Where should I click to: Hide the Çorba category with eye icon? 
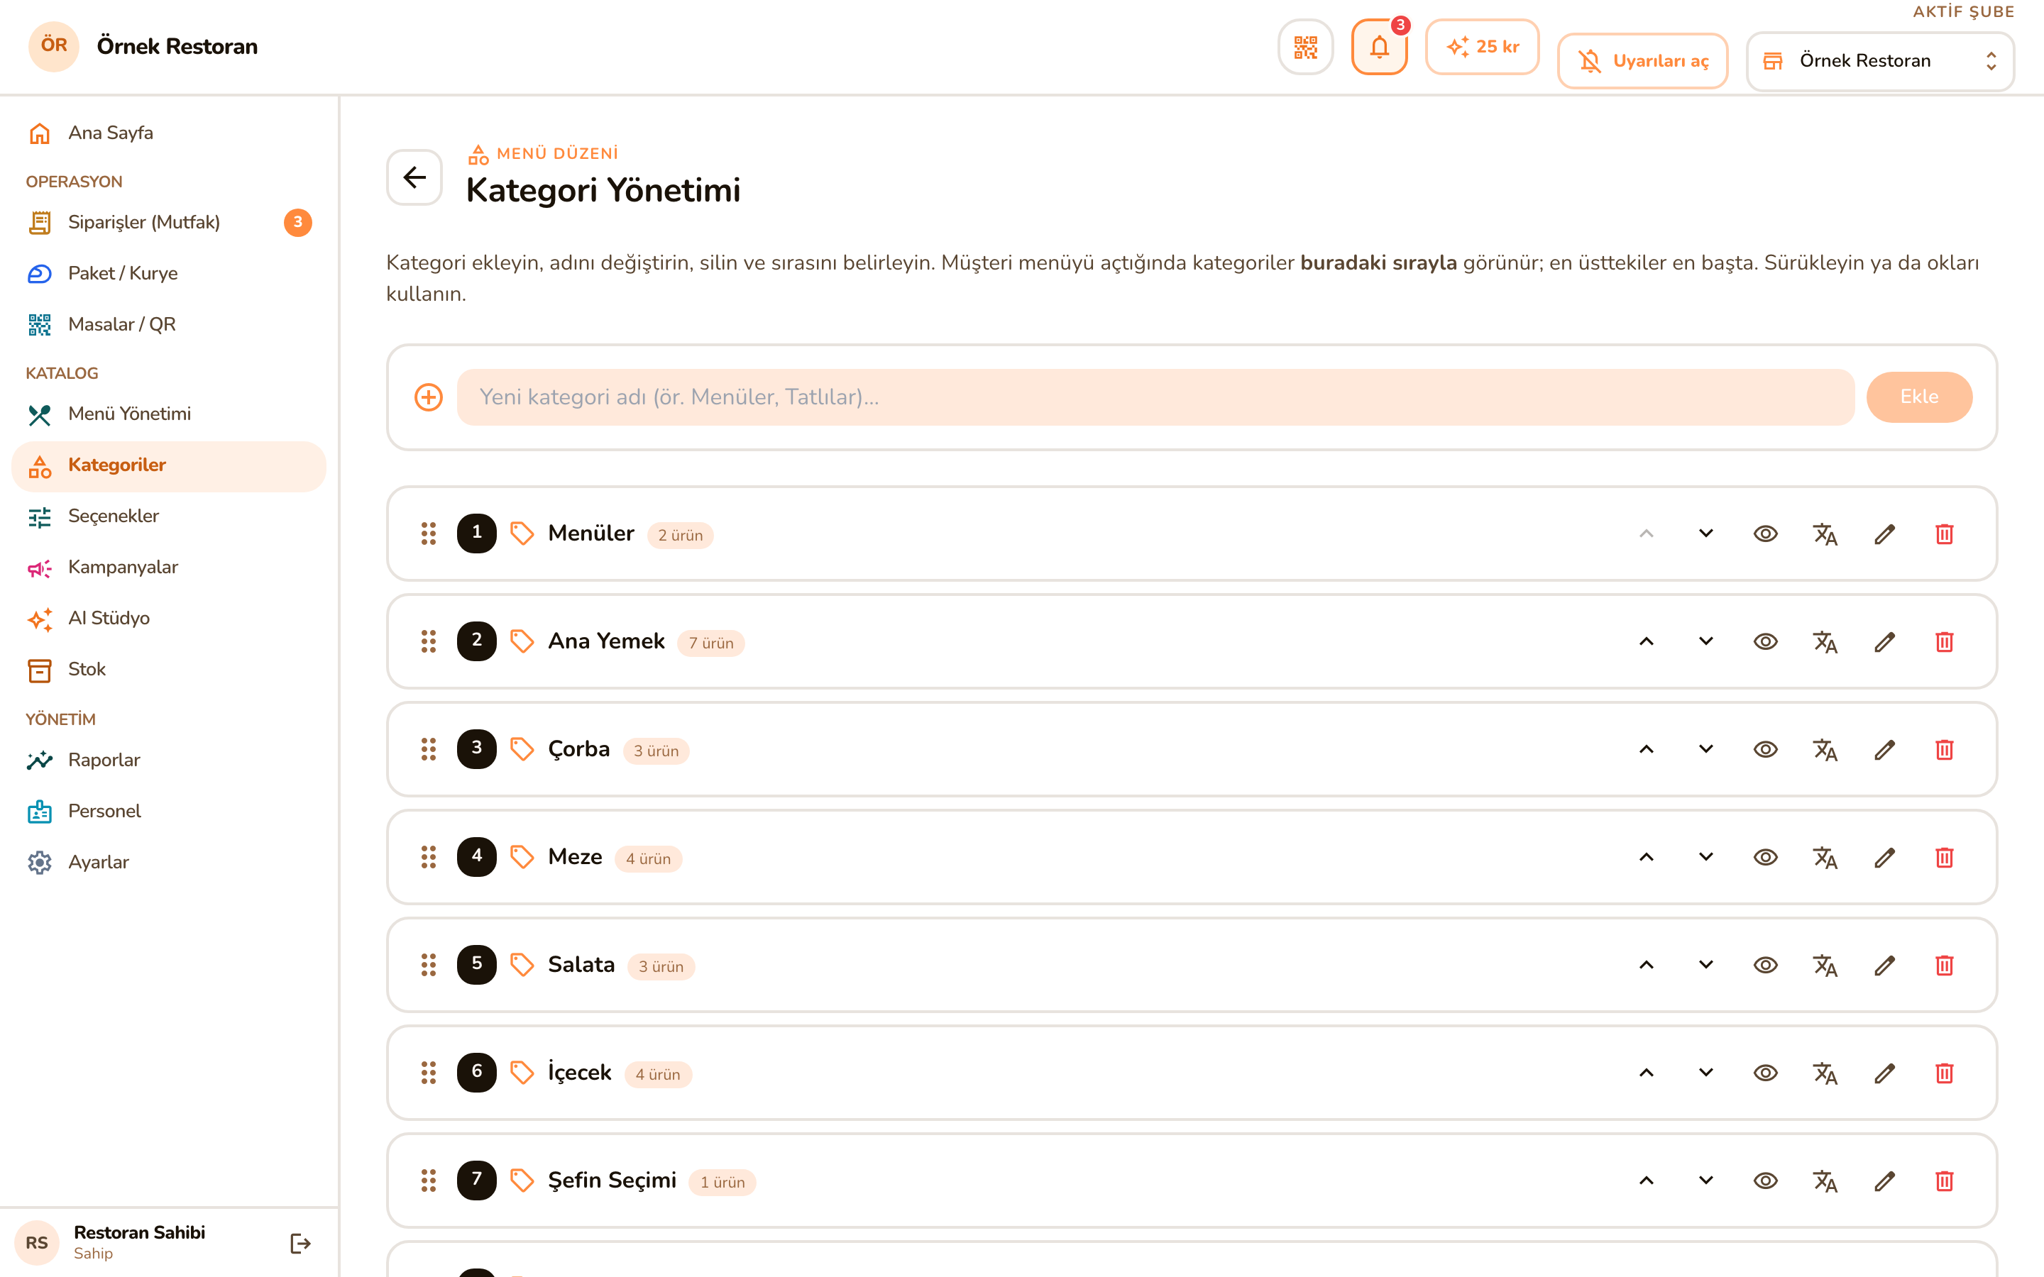point(1765,749)
